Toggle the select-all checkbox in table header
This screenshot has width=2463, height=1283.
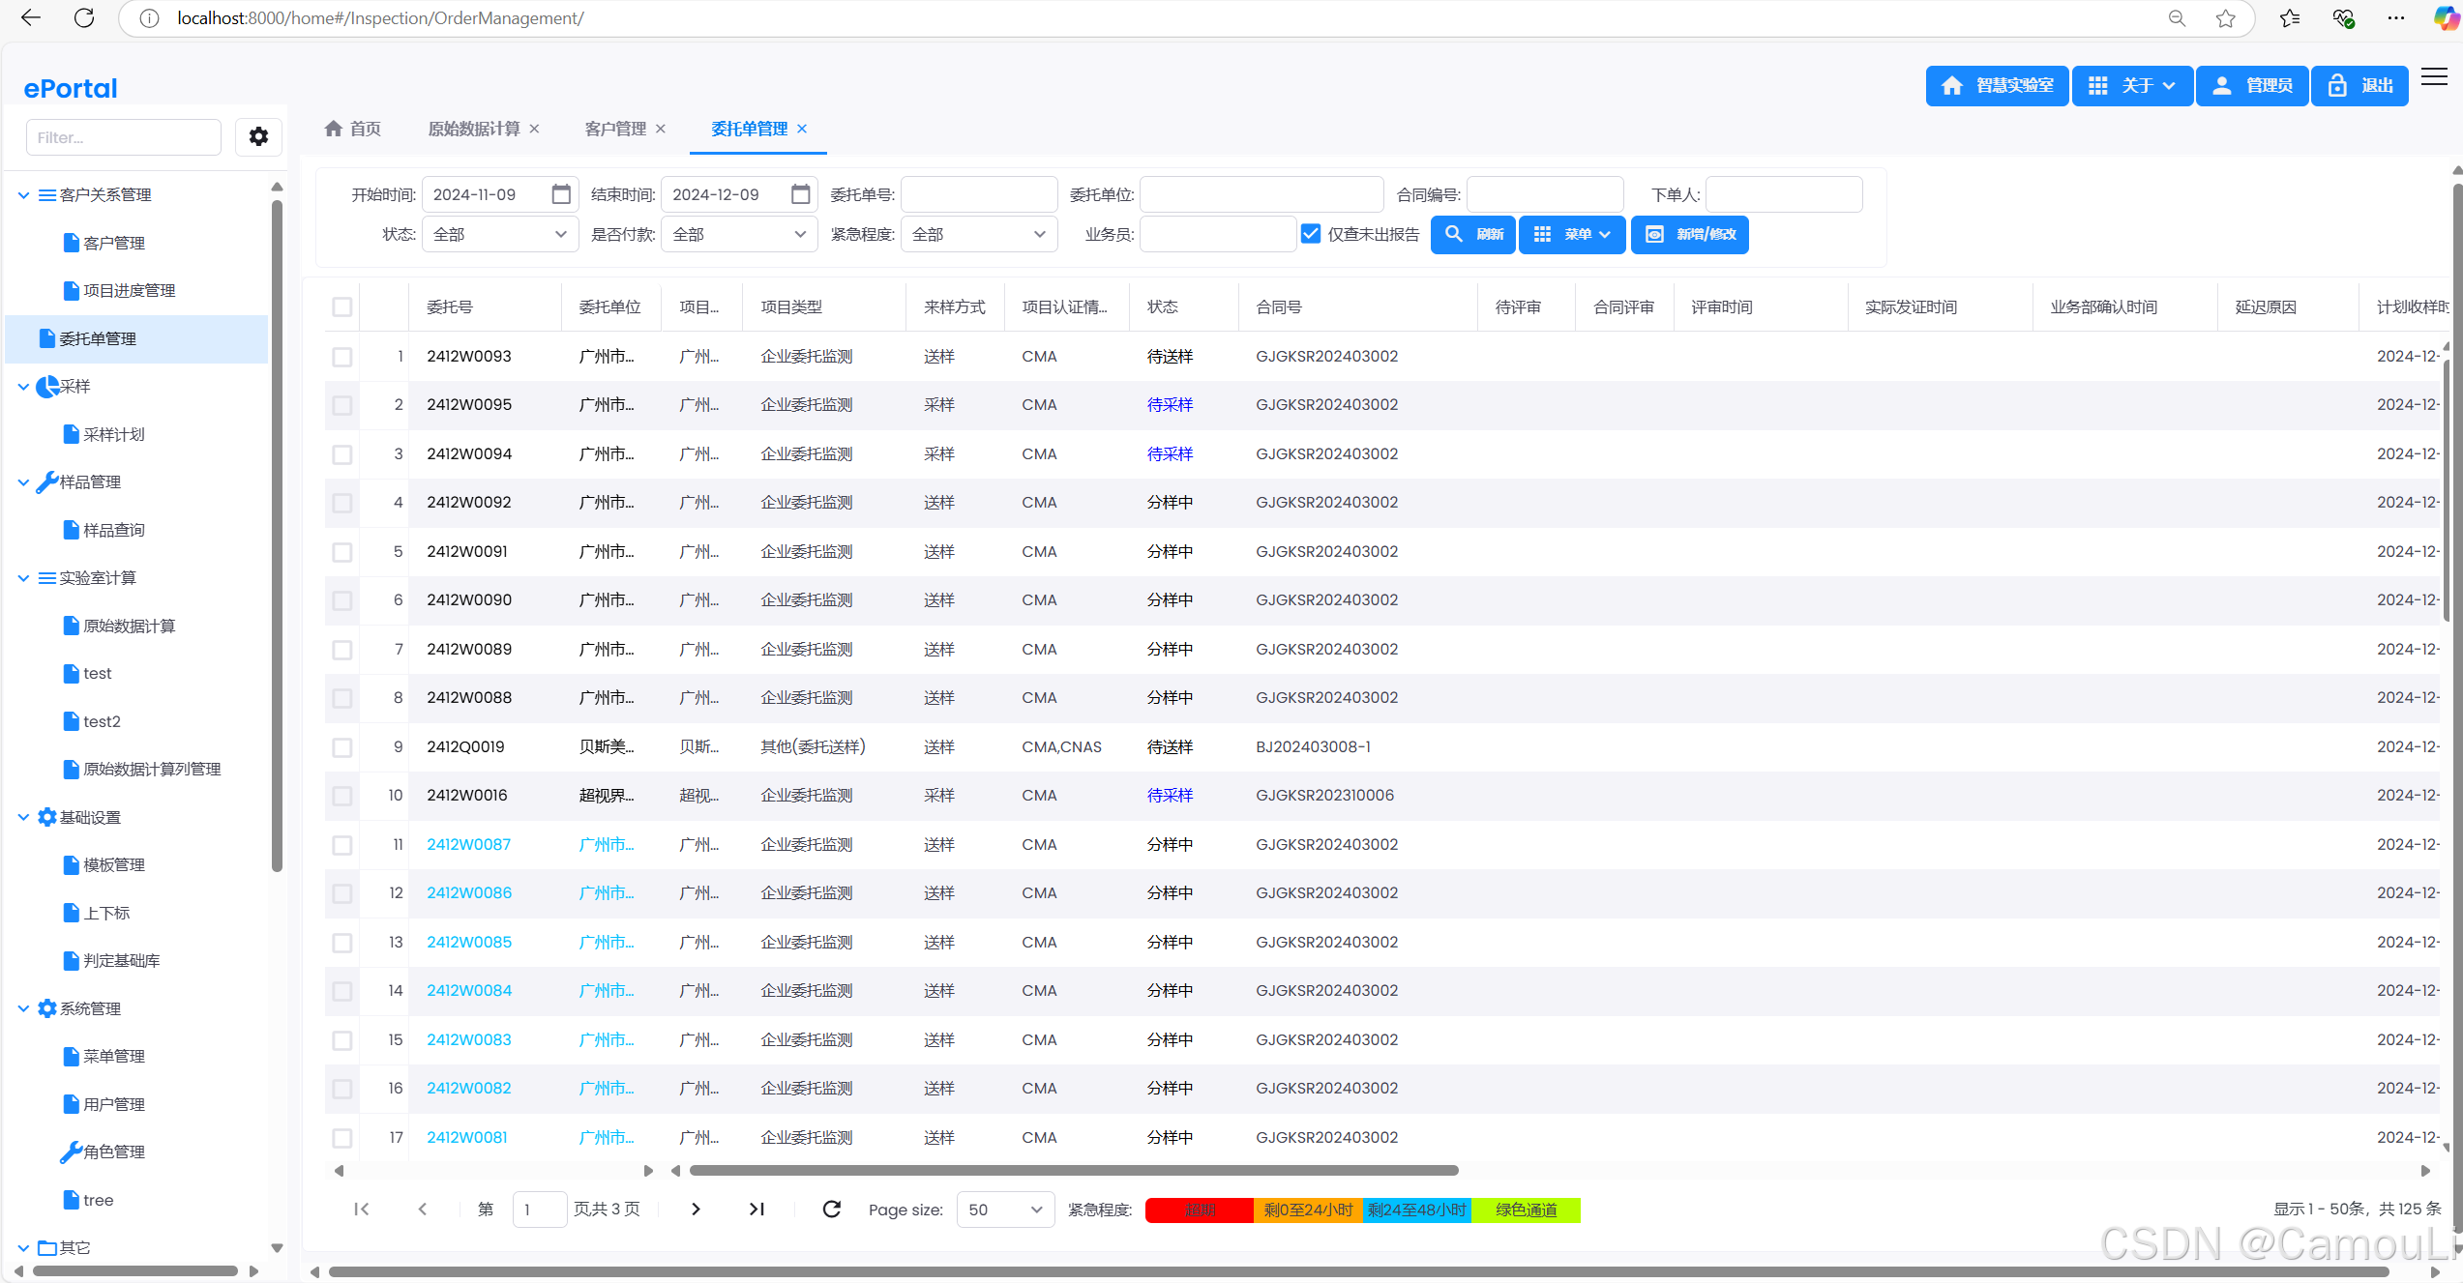(342, 306)
